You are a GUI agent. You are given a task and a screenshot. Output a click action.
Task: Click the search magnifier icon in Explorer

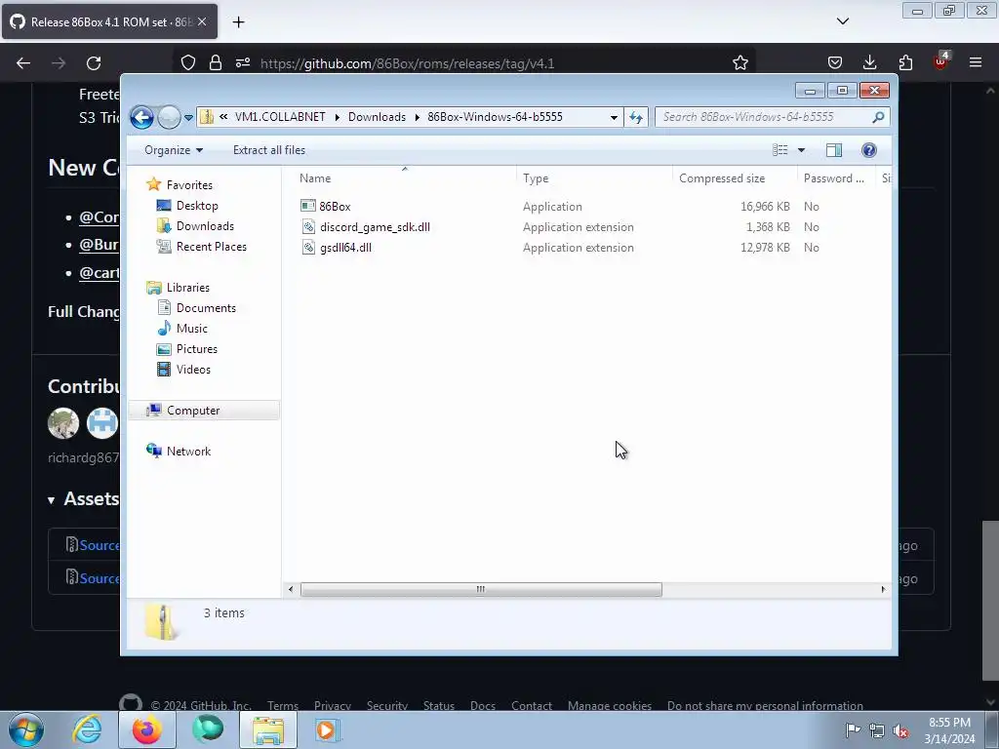(878, 117)
